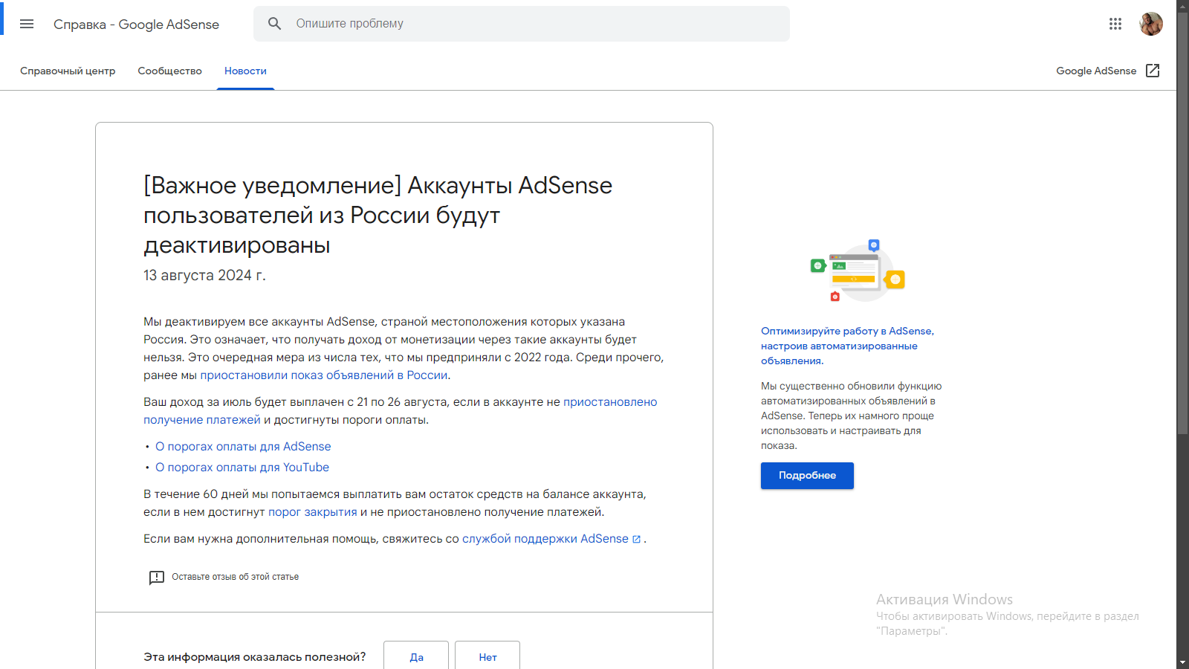Viewport: 1189px width, 669px height.
Task: Click the external link icon beside Google AdSense
Action: coord(1153,71)
